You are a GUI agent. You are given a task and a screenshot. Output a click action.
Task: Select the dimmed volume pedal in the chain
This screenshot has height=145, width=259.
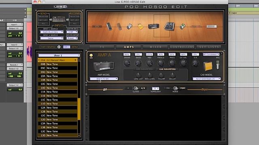click(x=119, y=27)
